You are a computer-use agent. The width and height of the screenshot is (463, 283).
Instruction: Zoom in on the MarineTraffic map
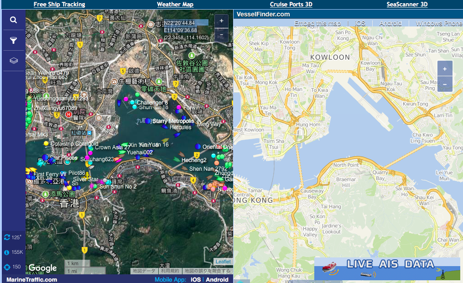click(221, 21)
